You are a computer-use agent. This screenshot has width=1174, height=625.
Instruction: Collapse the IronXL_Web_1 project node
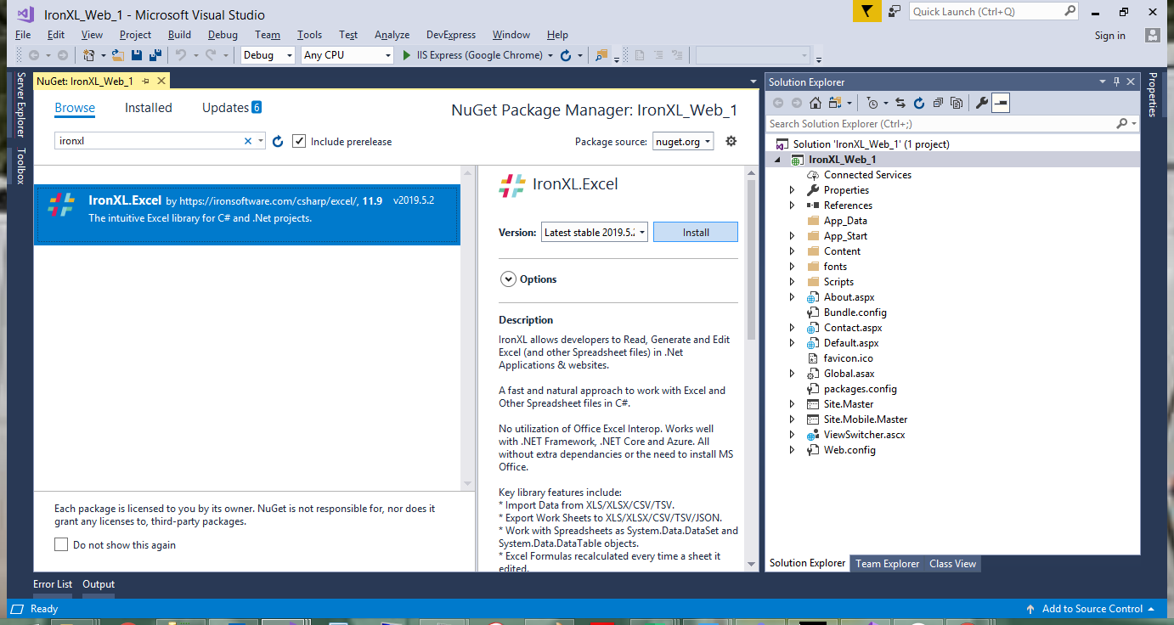778,160
